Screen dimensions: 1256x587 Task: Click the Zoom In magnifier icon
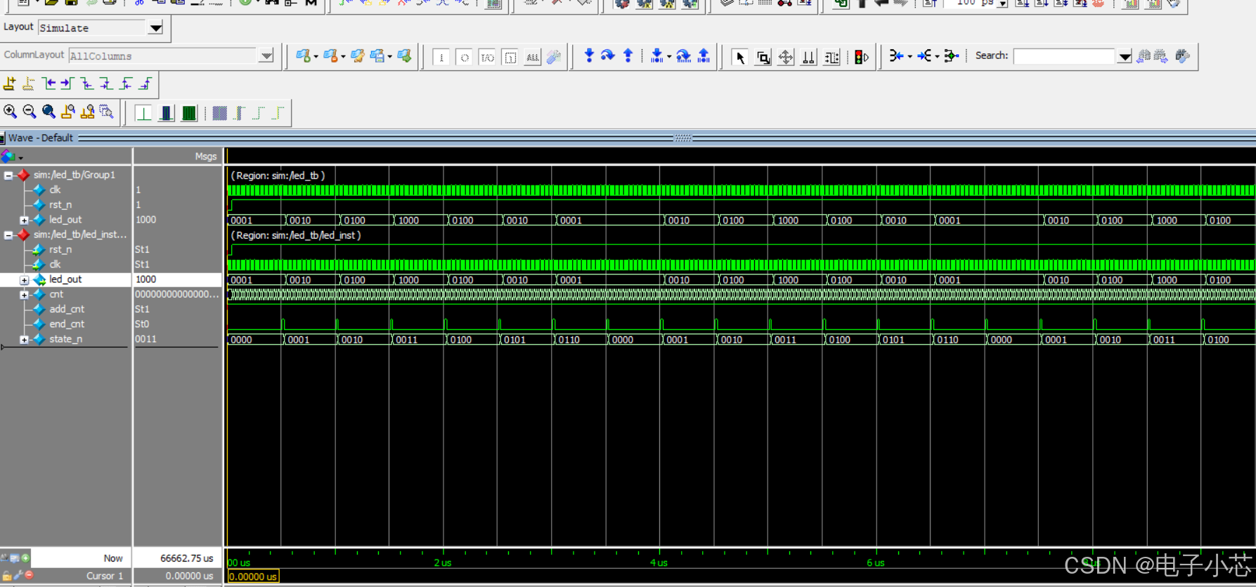(x=10, y=112)
